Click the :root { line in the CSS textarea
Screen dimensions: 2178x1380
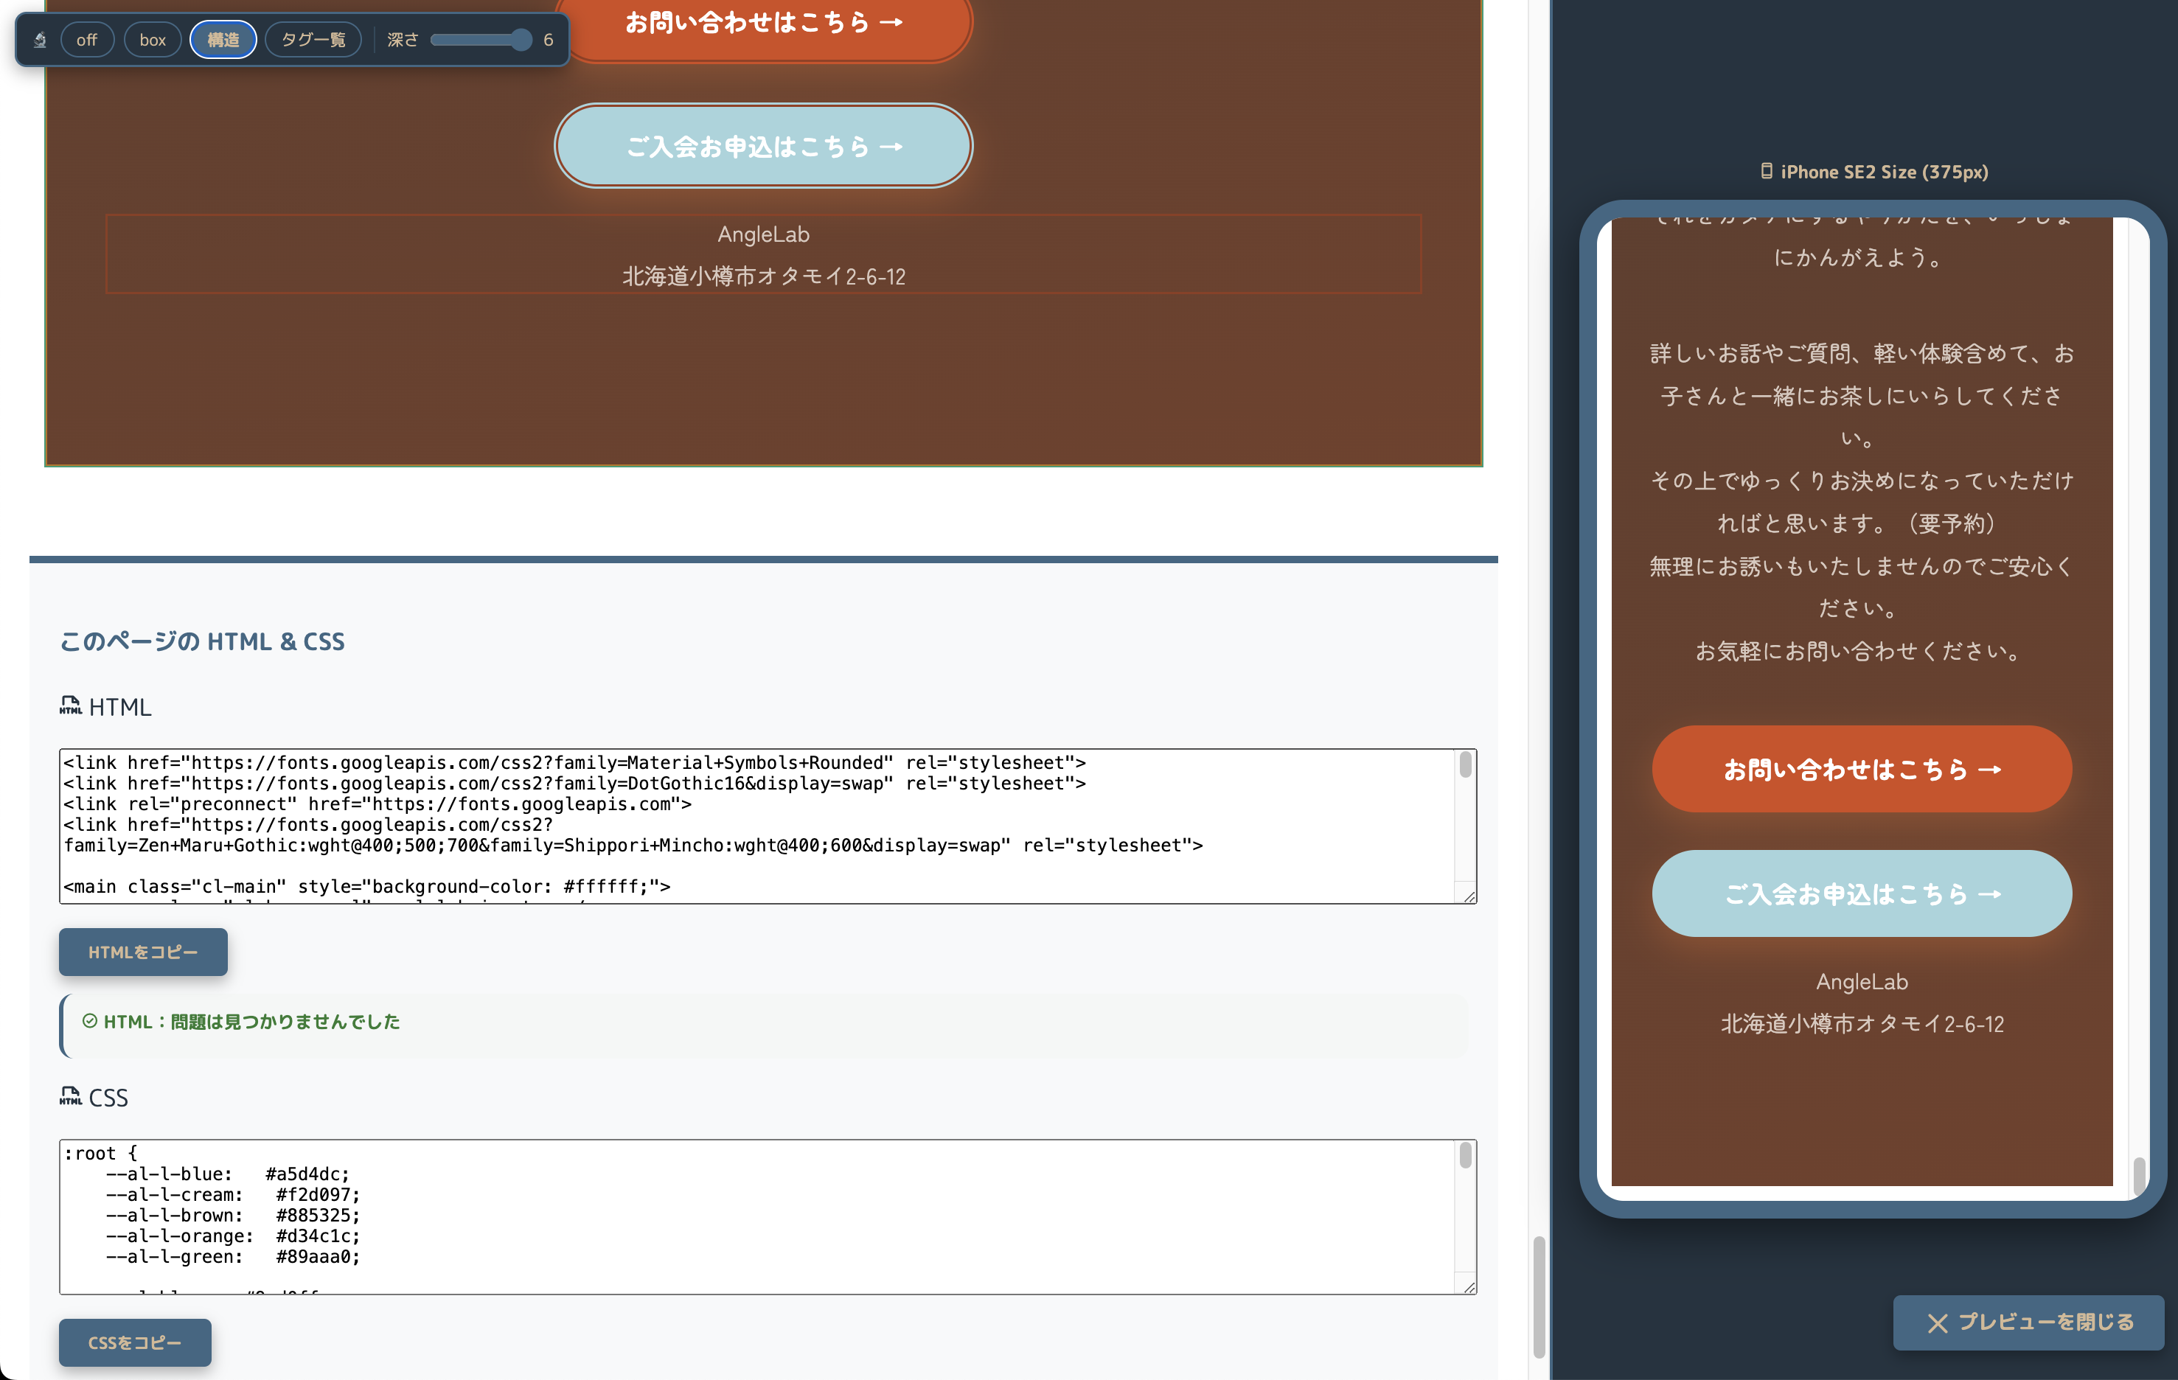click(100, 1153)
